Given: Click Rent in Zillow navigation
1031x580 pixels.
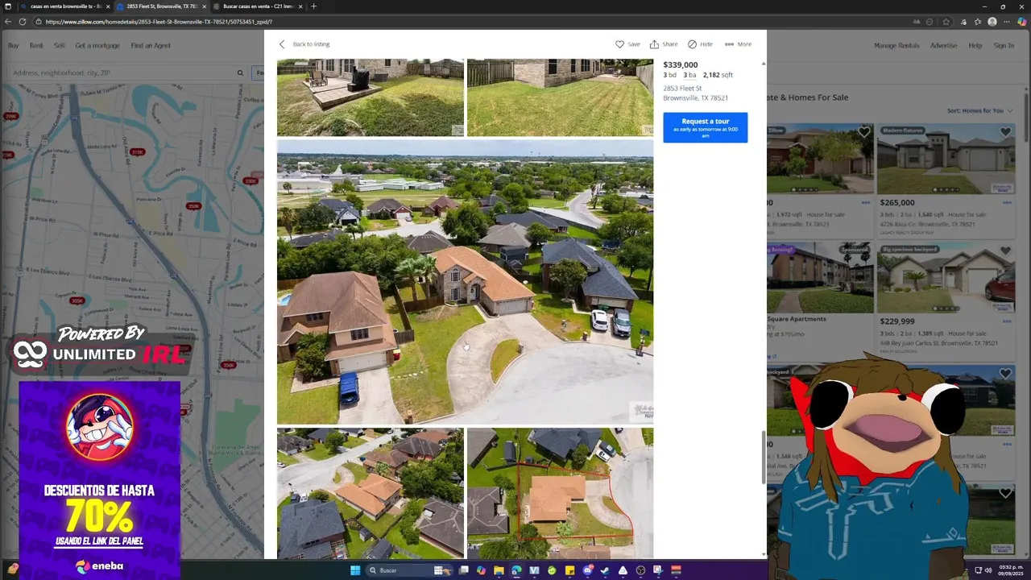Looking at the screenshot, I should coord(36,46).
